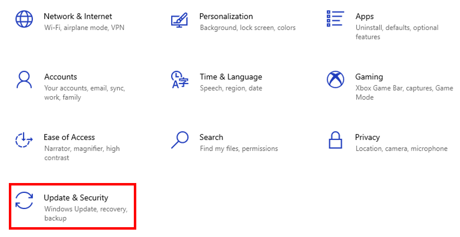
Task: Click 'Wi-Fi, airplane mode, VPN' description
Action: tap(84, 28)
